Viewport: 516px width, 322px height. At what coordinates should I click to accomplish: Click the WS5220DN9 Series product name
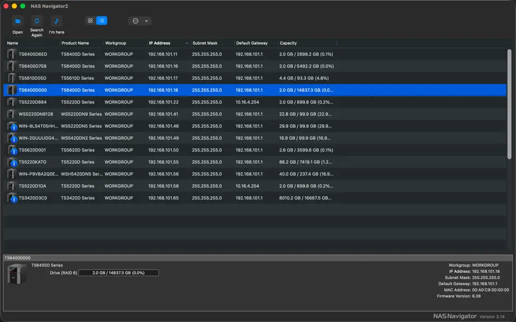pos(81,114)
